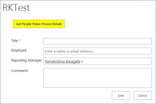The height and width of the screenshot is (104, 156).
Task: Click the 'Enter a name or email address' placeholder
Action: click(x=69, y=51)
